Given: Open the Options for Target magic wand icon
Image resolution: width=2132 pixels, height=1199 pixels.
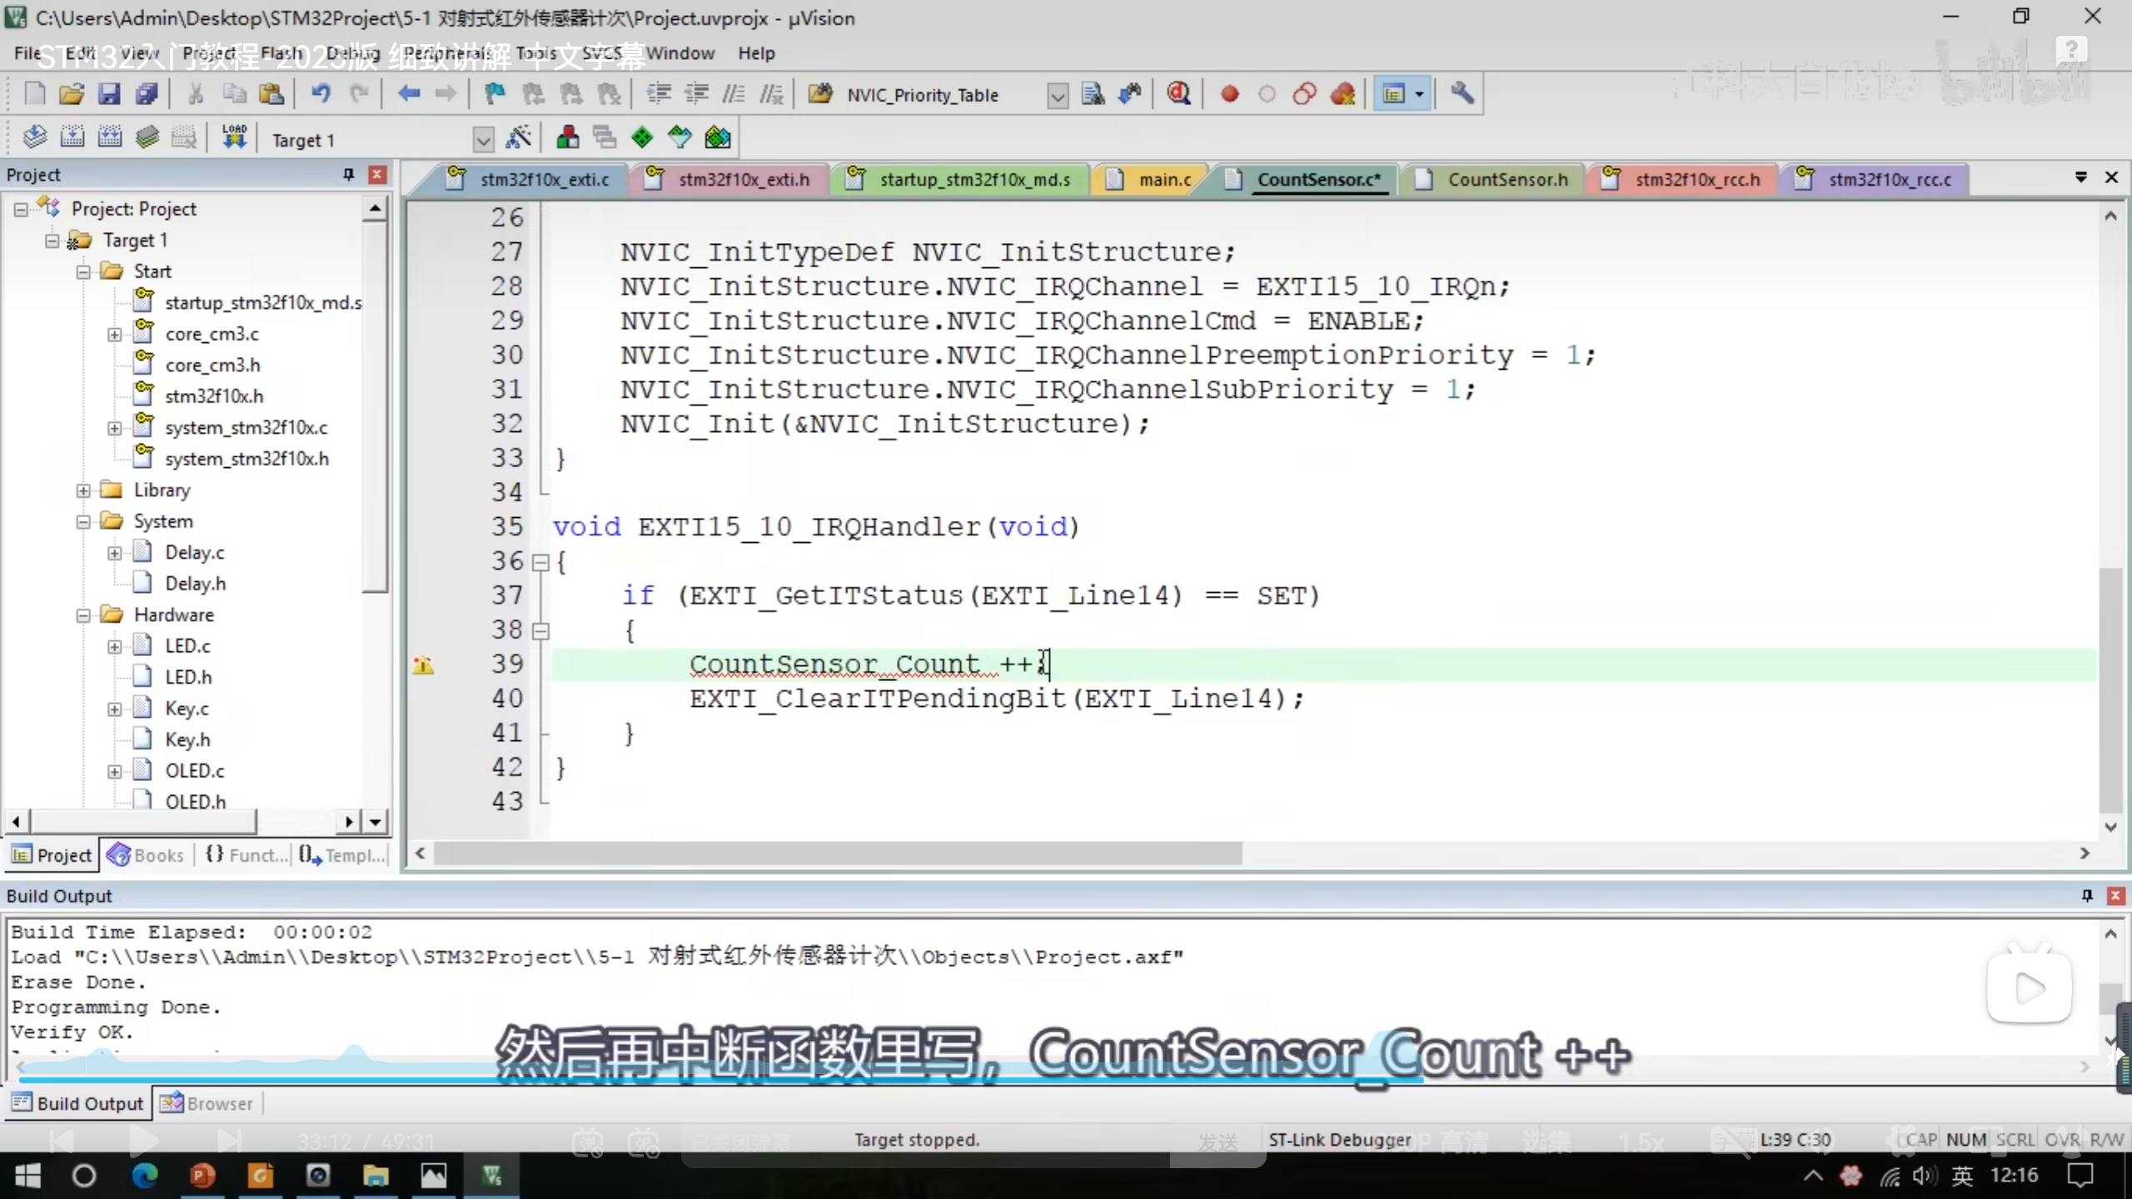Looking at the screenshot, I should (518, 137).
